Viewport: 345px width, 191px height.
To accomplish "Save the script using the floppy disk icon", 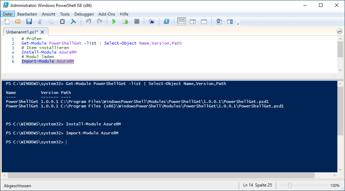I will pyautogui.click(x=29, y=22).
